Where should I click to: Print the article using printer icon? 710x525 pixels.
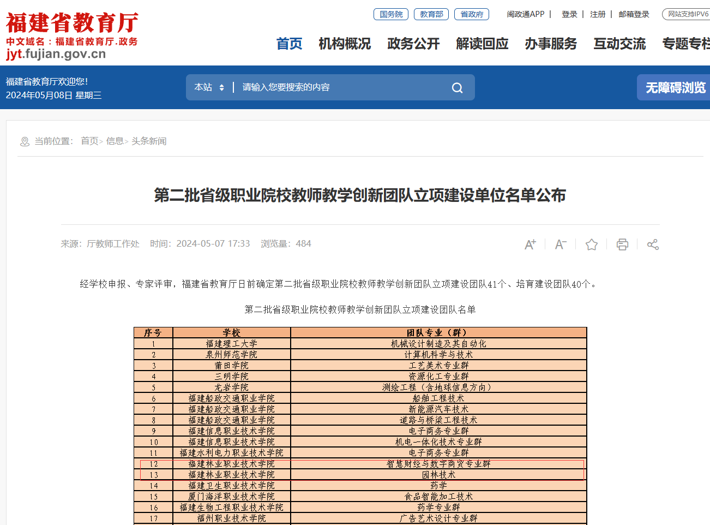click(622, 244)
